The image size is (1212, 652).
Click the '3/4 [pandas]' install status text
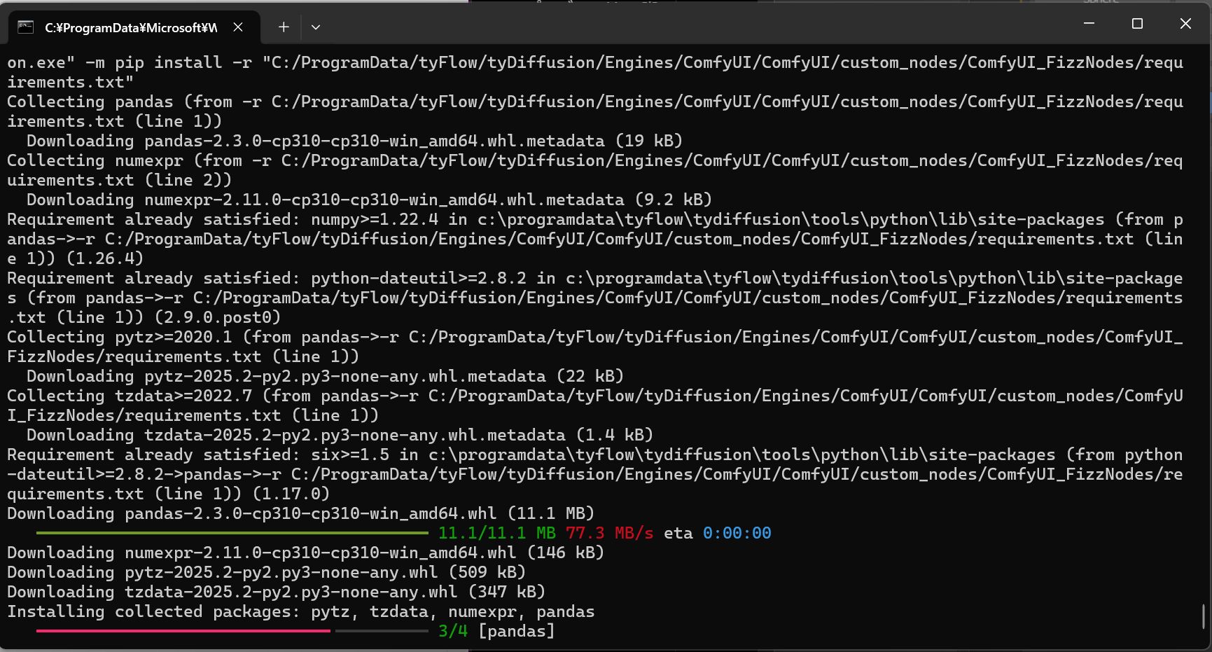tap(496, 631)
